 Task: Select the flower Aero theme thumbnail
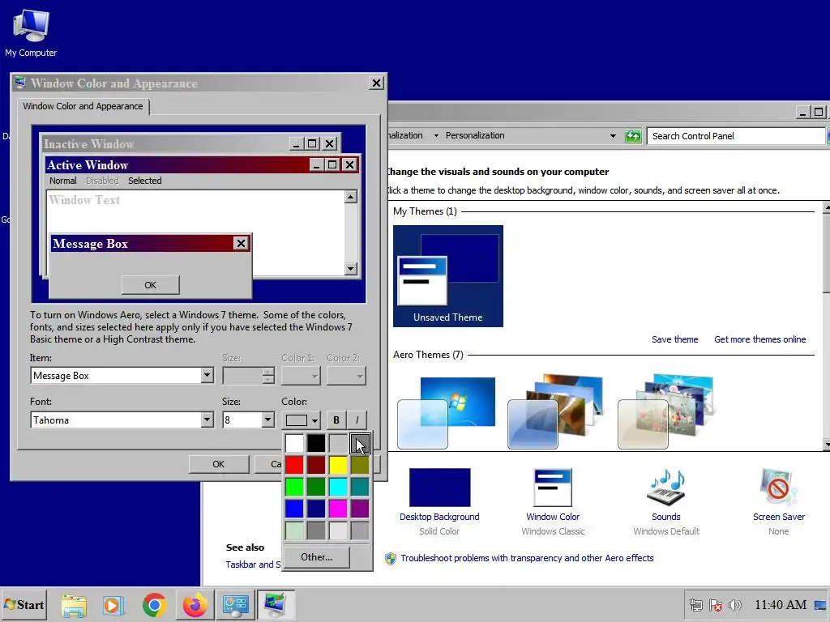(666, 411)
